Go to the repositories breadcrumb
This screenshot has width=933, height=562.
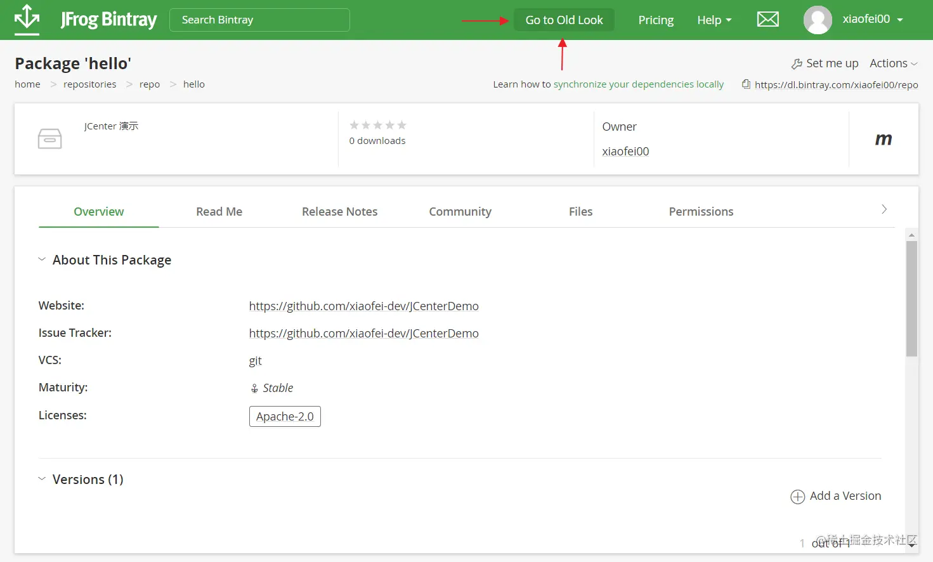(89, 84)
